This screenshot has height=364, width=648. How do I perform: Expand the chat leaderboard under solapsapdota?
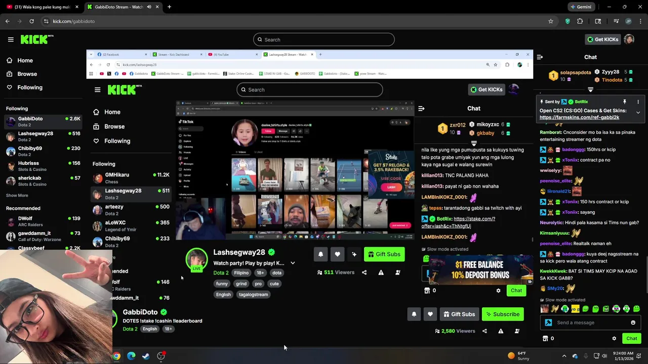[x=590, y=89]
